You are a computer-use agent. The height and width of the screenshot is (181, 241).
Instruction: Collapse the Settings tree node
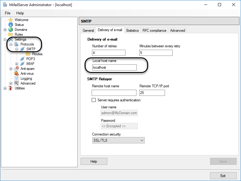click(x=5, y=39)
